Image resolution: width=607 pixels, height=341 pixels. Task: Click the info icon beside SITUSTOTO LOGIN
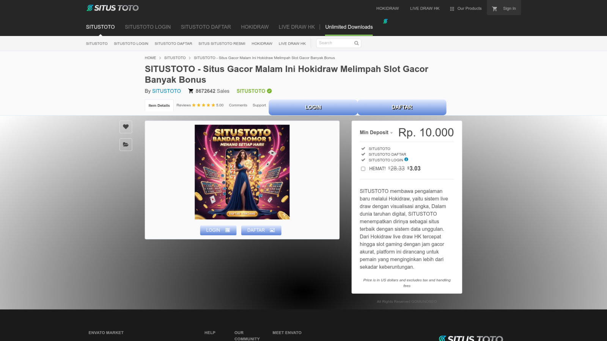(406, 160)
